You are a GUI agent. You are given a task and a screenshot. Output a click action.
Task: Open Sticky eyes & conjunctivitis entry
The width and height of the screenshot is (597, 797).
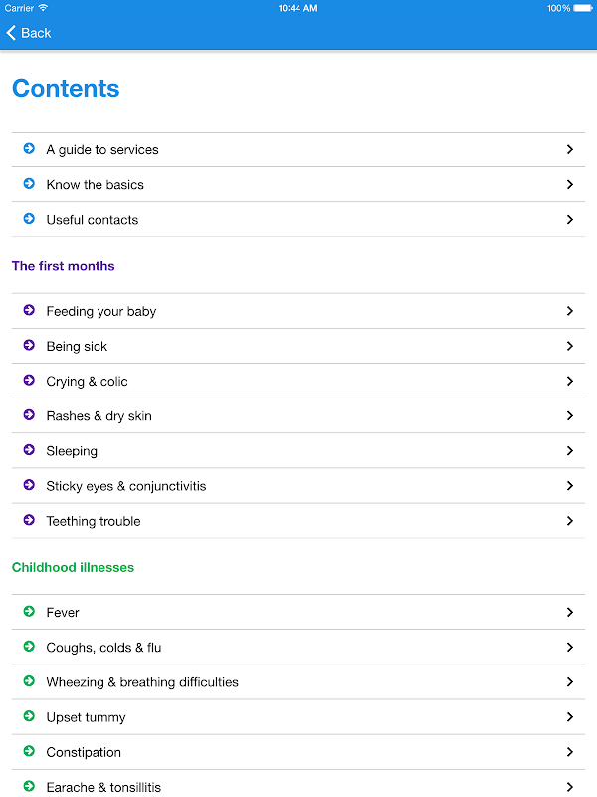pos(126,486)
